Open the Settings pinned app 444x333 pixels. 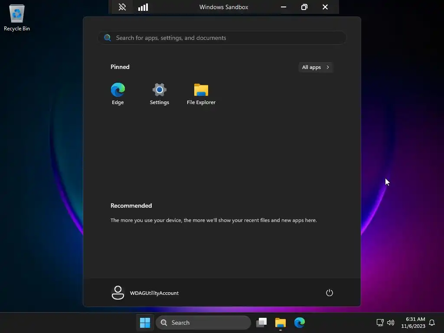(x=160, y=94)
